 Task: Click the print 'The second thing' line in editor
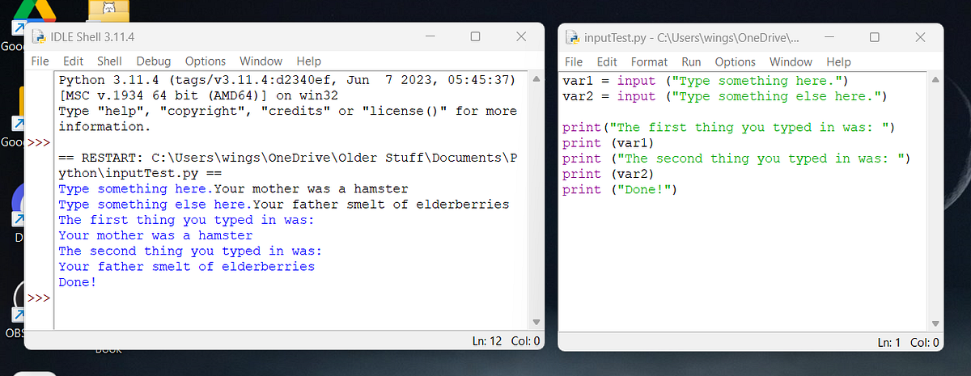tap(737, 158)
